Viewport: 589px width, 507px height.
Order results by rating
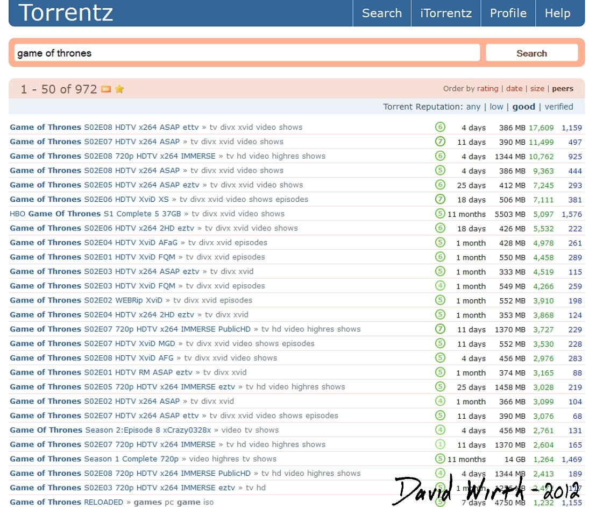487,88
